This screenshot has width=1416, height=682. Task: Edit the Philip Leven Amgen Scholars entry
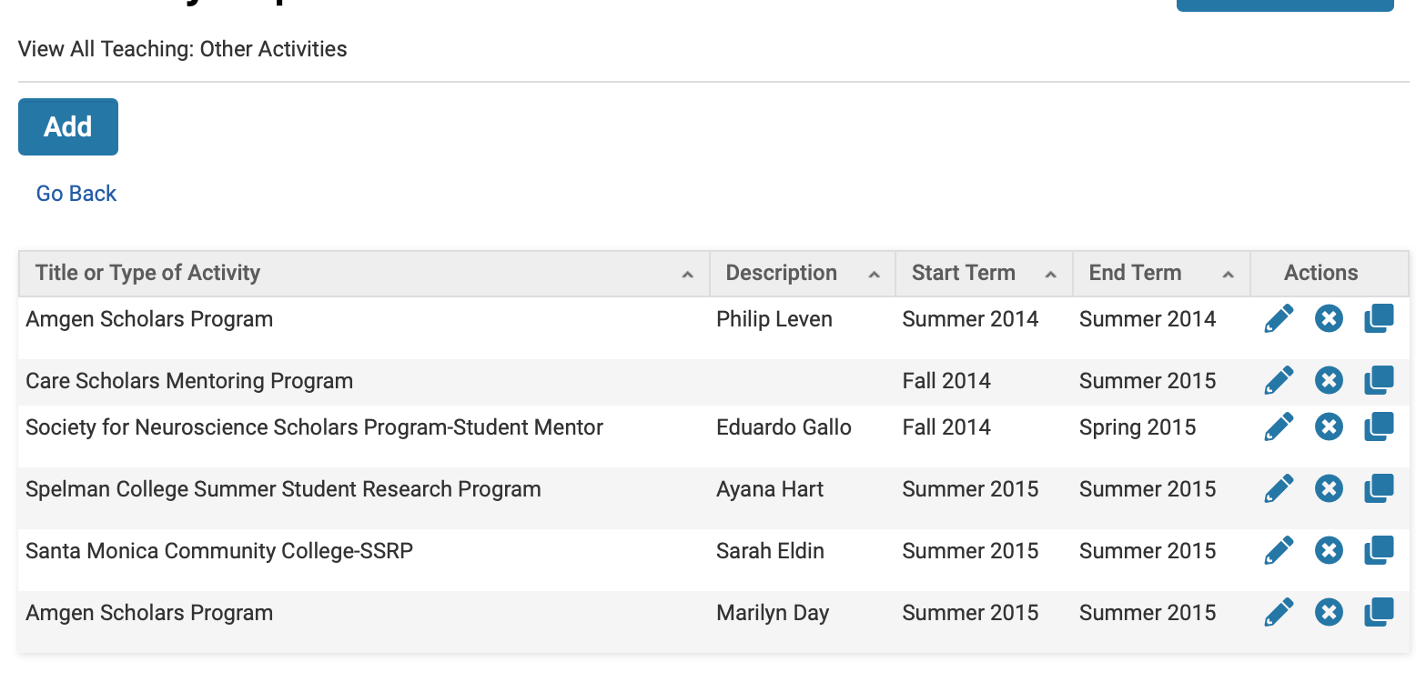click(x=1279, y=319)
